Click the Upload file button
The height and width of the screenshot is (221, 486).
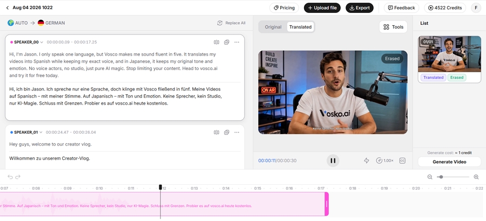(x=322, y=8)
